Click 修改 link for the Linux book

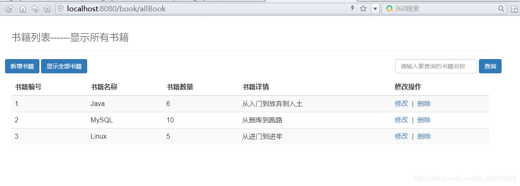[x=401, y=136]
